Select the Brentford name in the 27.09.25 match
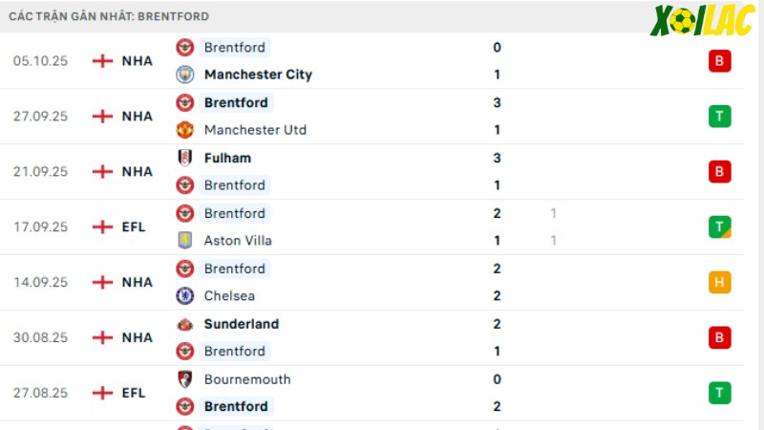Image resolution: width=764 pixels, height=430 pixels. click(236, 102)
